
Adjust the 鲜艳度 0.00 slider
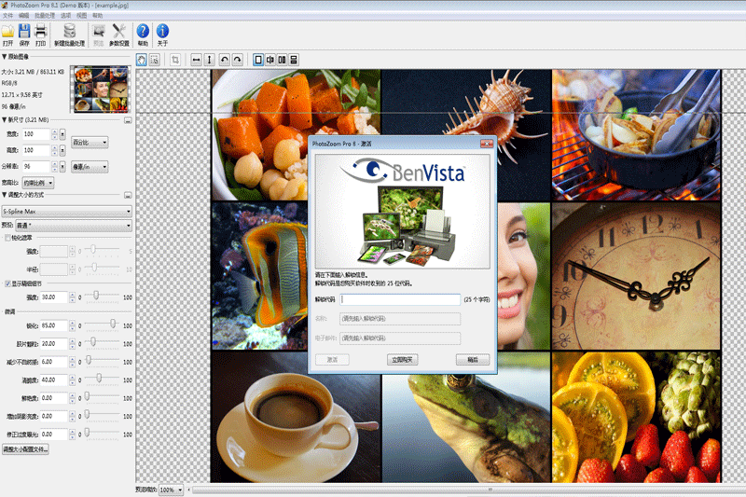pos(87,396)
